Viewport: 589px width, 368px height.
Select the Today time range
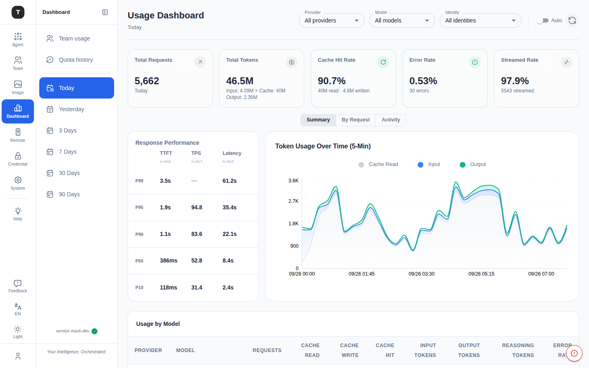click(76, 88)
